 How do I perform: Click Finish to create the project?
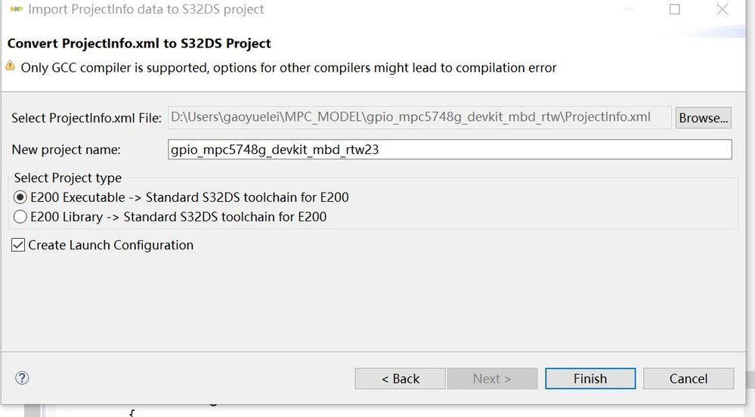pos(590,378)
